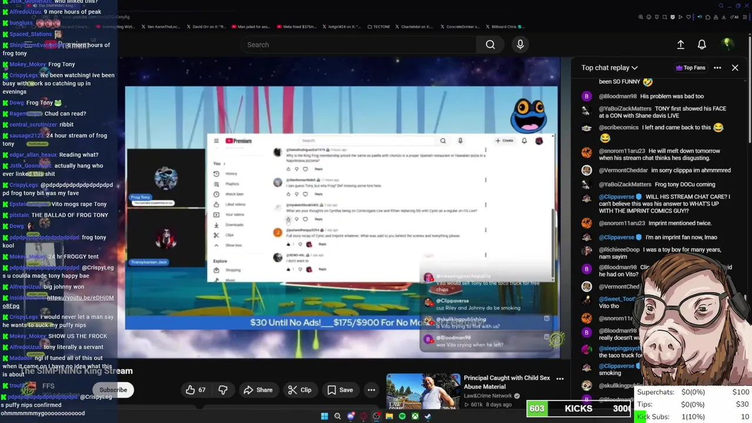Screen dimensions: 752x423
Task: Subscribe to the channel
Action: pos(113,390)
